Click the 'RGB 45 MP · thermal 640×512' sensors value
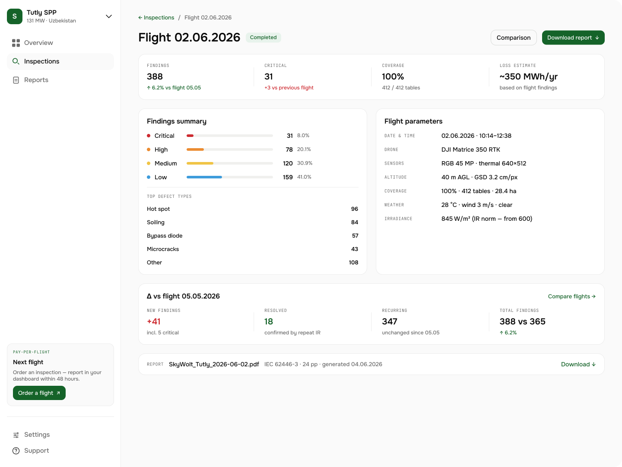The image size is (622, 467). [484, 163]
